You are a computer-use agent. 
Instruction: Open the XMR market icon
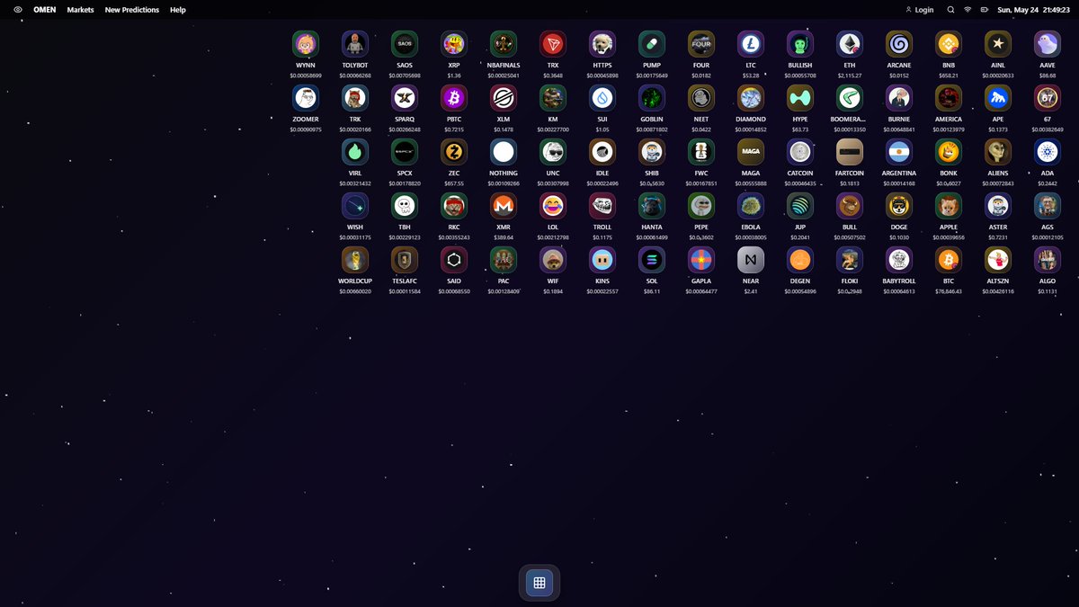[504, 205]
